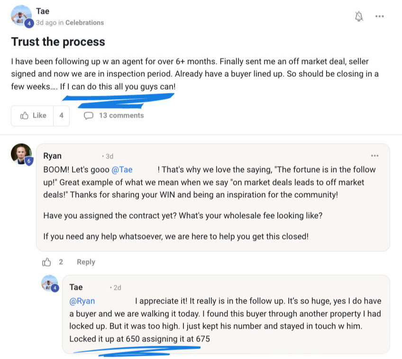Screen dimensions: 402x359
Task: Reply to Ryan's comment
Action: 86,262
